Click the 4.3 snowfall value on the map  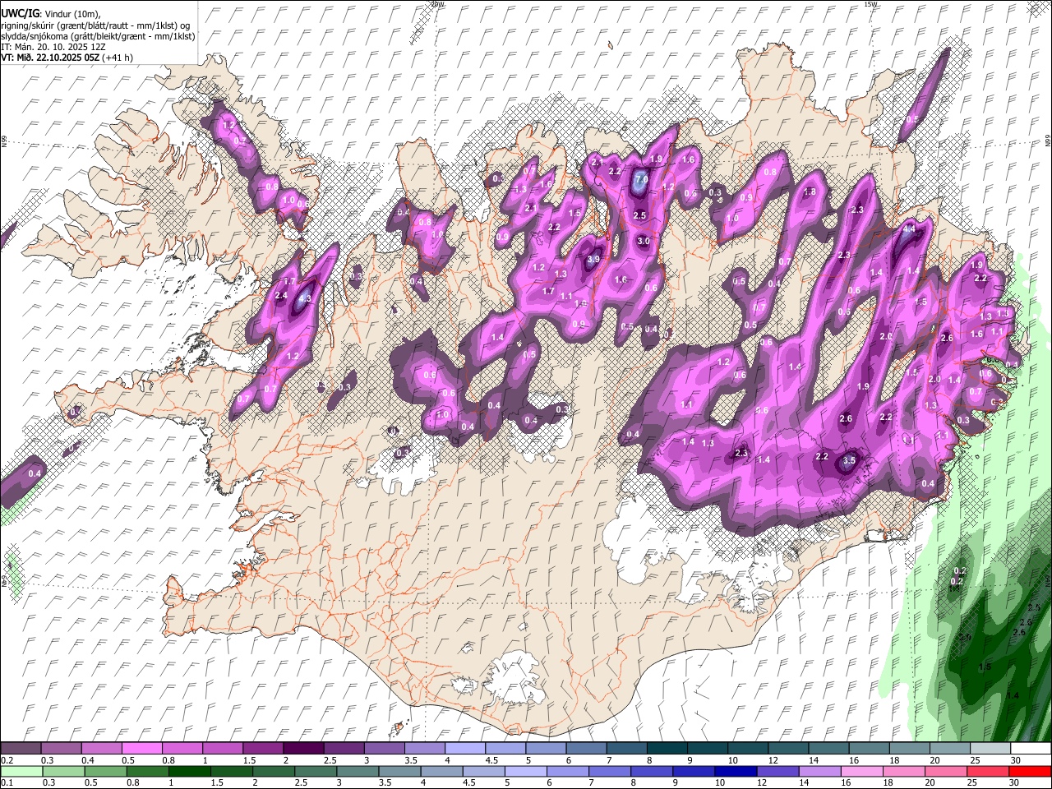click(304, 298)
